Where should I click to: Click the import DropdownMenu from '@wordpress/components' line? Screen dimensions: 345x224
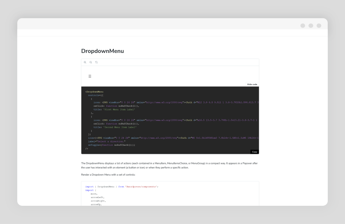[x=122, y=187]
